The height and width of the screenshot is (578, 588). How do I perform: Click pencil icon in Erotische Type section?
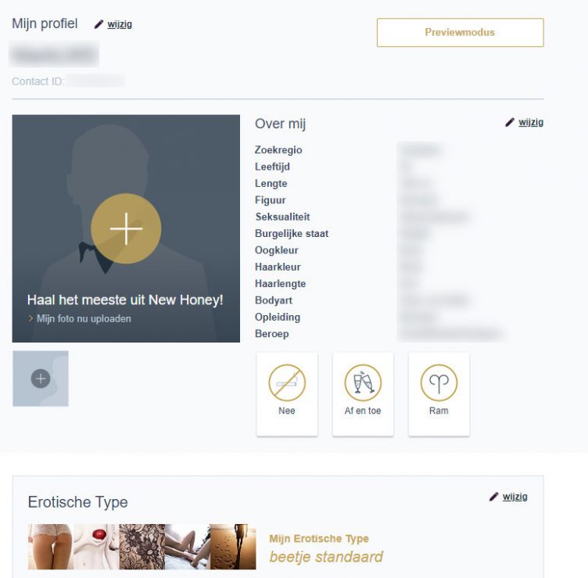494,497
